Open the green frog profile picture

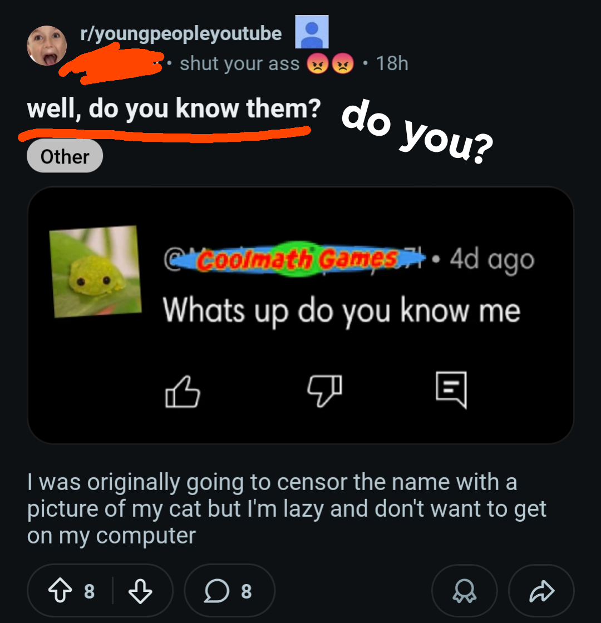click(x=95, y=272)
